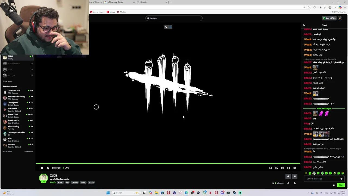Open Classybeef recommended channel
The image size is (348, 196).
click(x=18, y=104)
